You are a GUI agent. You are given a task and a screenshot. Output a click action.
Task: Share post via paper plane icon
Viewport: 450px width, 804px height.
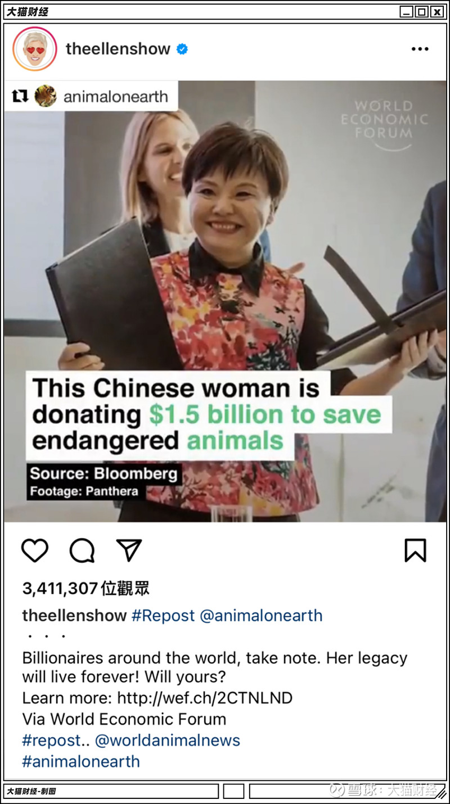pos(129,550)
